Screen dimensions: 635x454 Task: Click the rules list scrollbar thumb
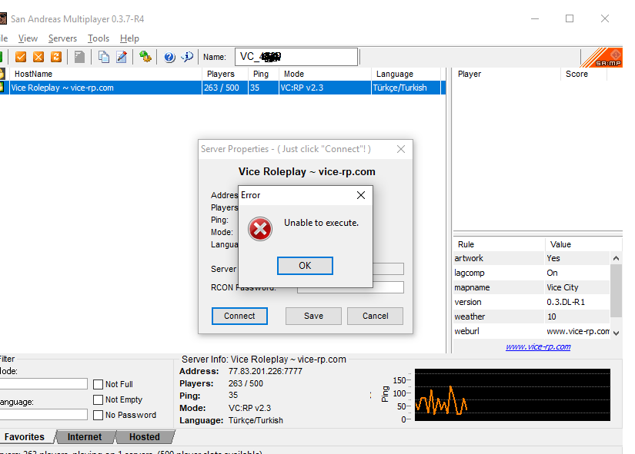click(x=616, y=290)
